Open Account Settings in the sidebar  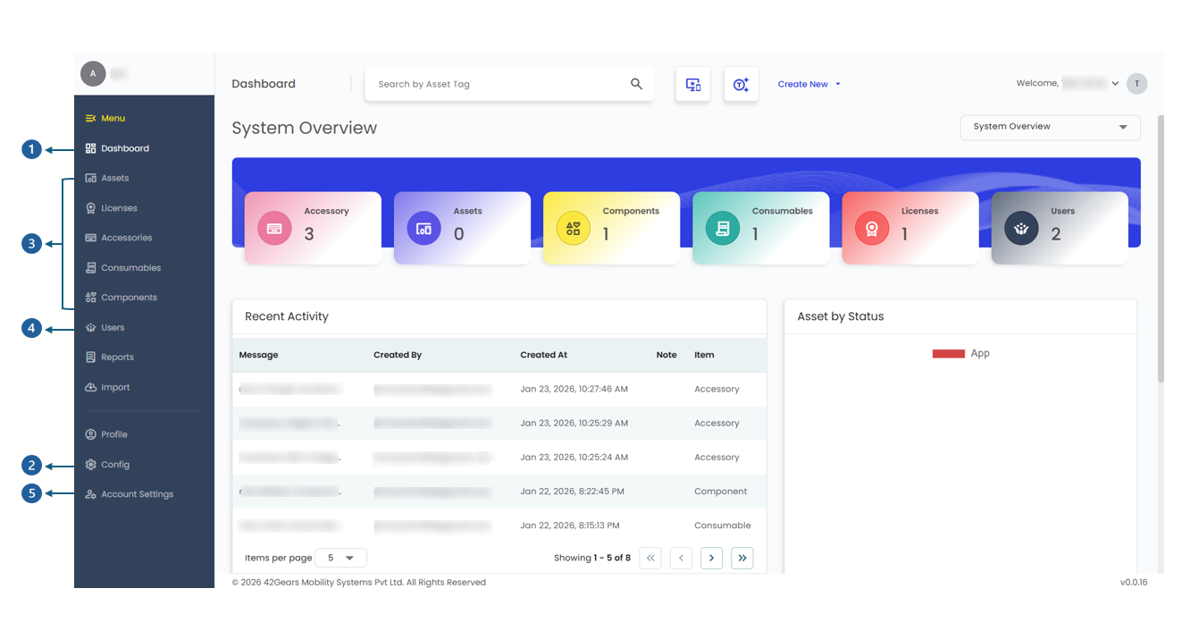(137, 494)
